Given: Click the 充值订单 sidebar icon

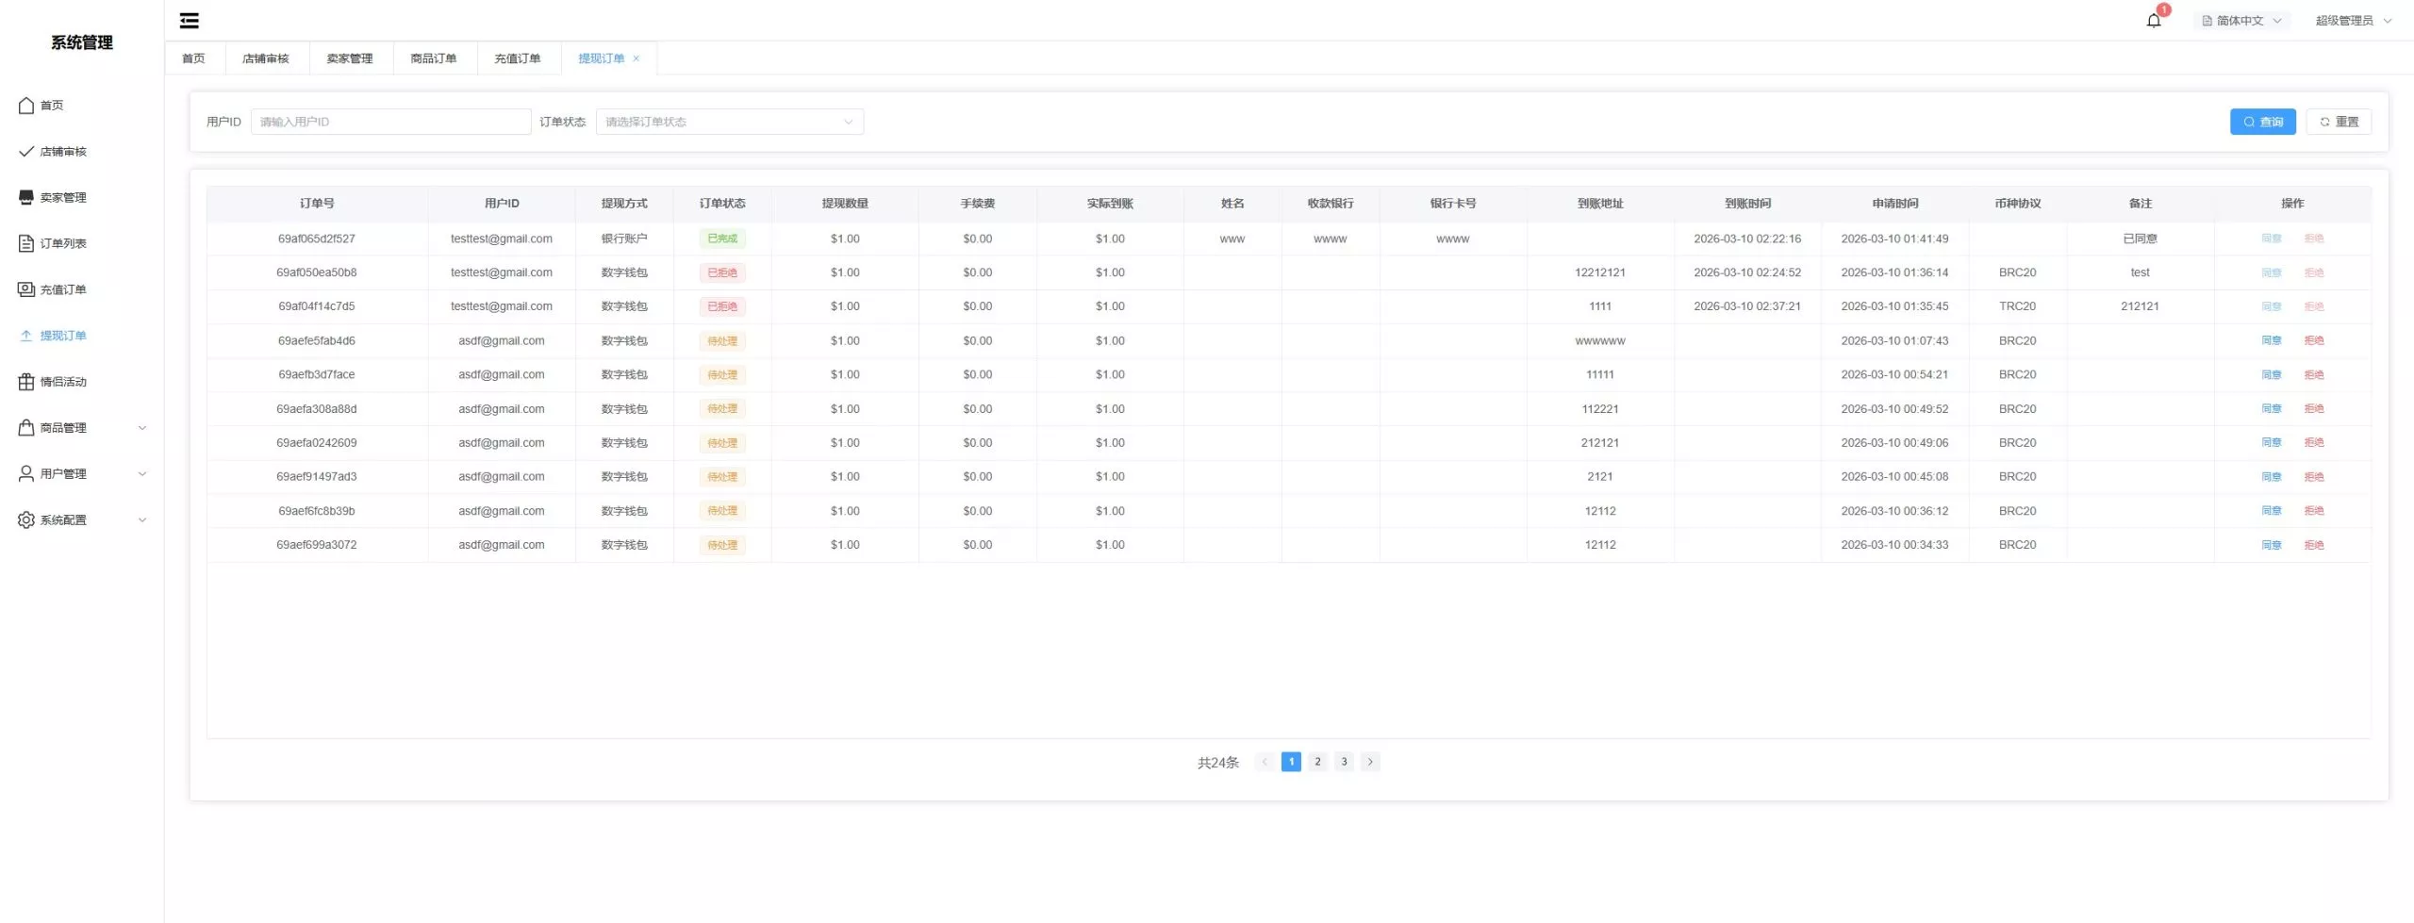Looking at the screenshot, I should (x=26, y=289).
